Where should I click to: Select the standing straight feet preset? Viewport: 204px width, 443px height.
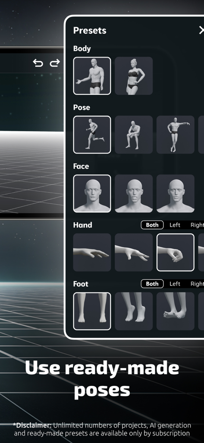pos(92,311)
